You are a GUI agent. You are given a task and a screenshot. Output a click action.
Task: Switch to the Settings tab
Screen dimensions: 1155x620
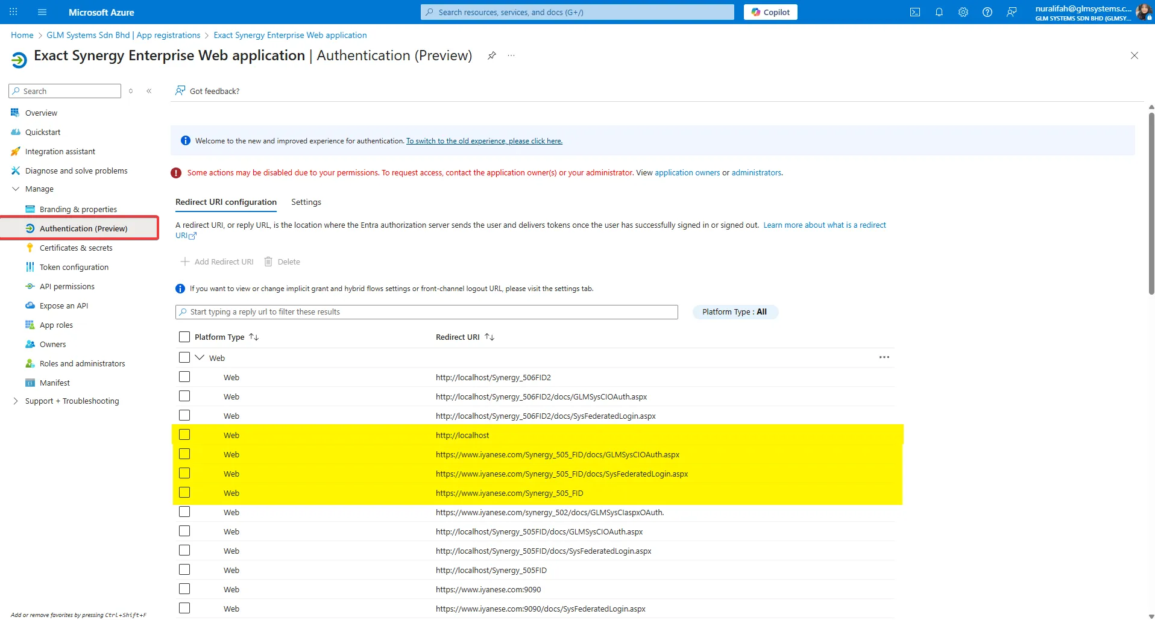pyautogui.click(x=306, y=202)
